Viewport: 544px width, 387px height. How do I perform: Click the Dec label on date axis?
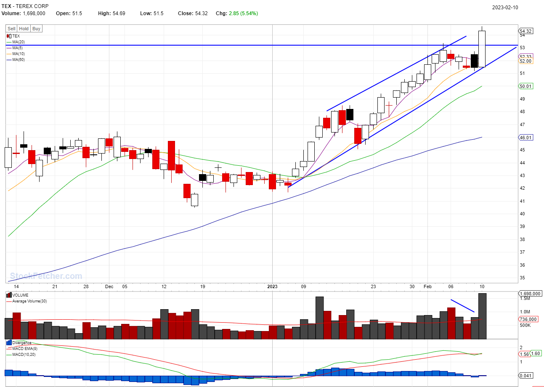click(x=109, y=287)
